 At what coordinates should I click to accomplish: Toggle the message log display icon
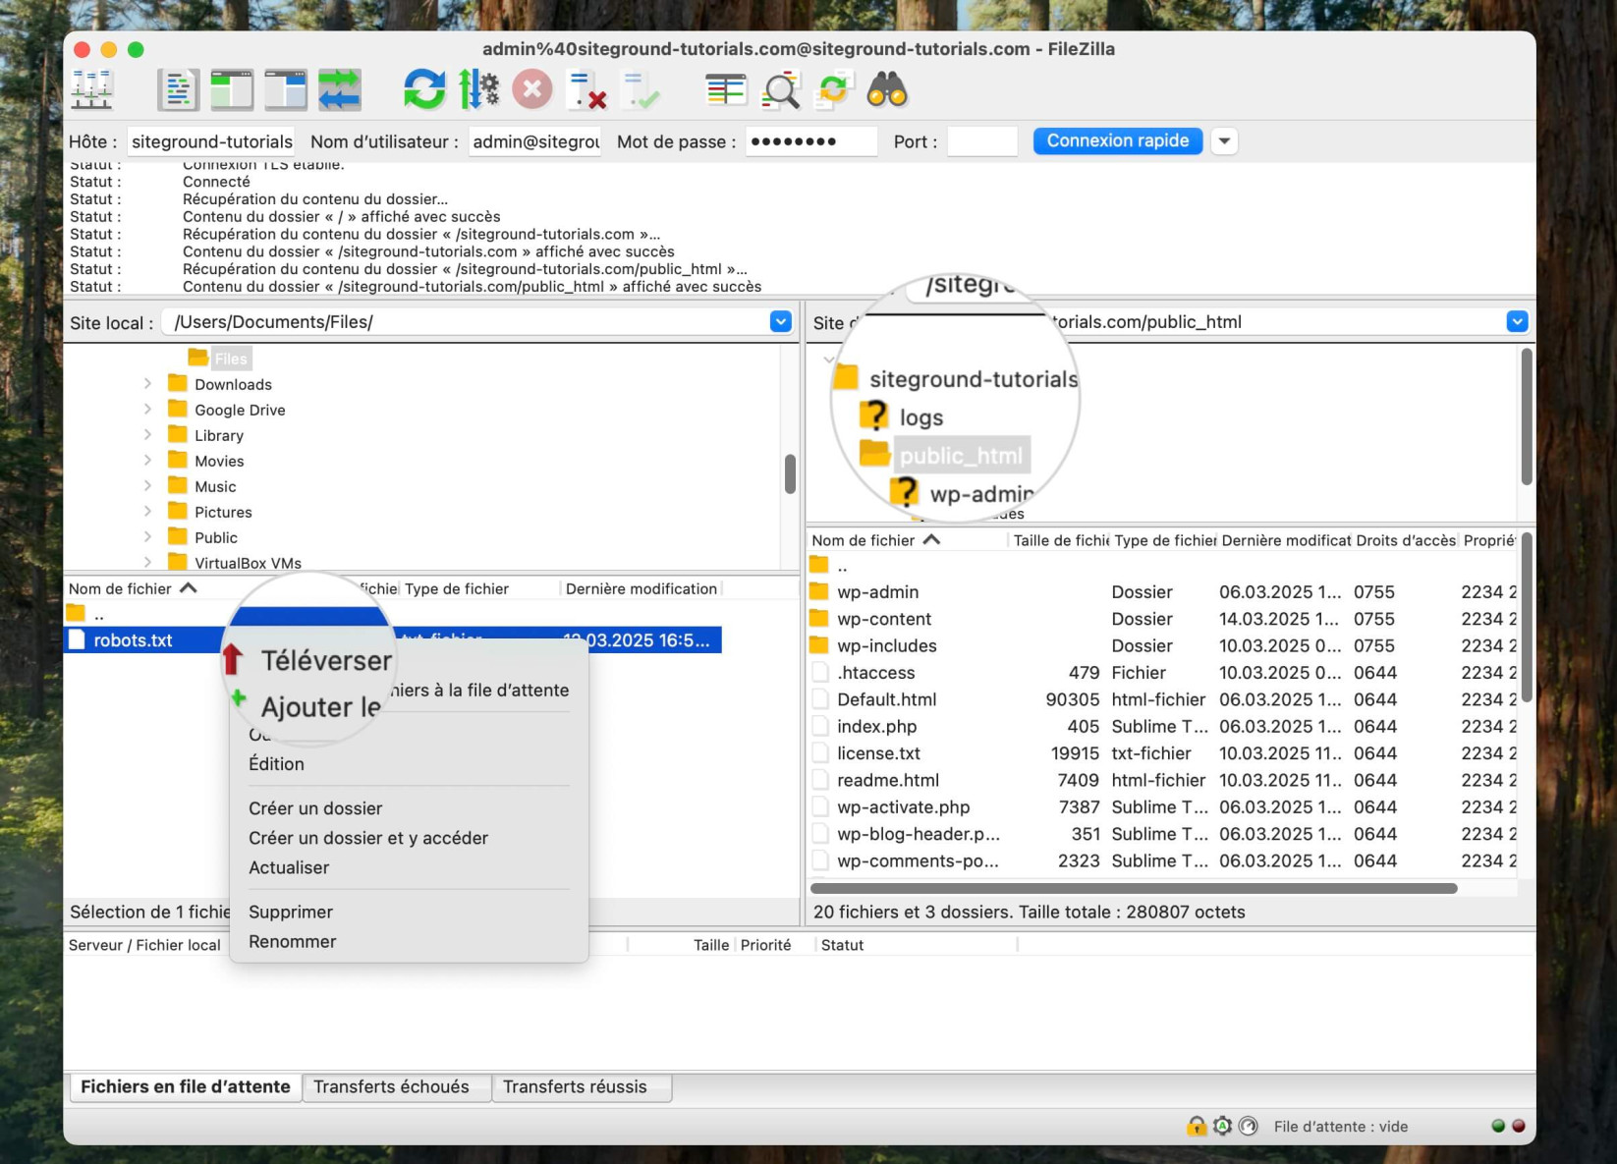[178, 90]
